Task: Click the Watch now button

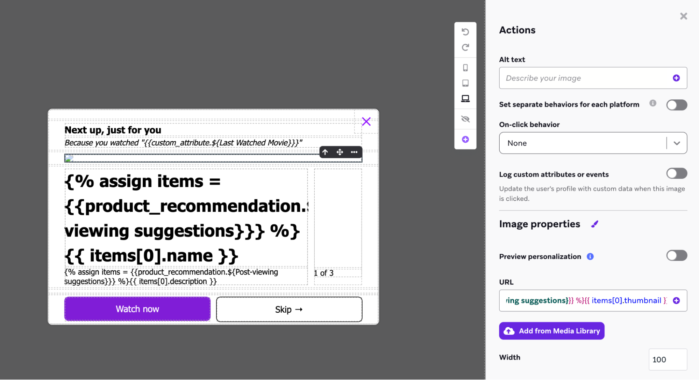Action: click(x=137, y=309)
